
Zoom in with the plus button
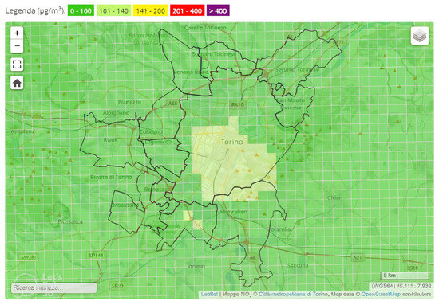tap(17, 33)
